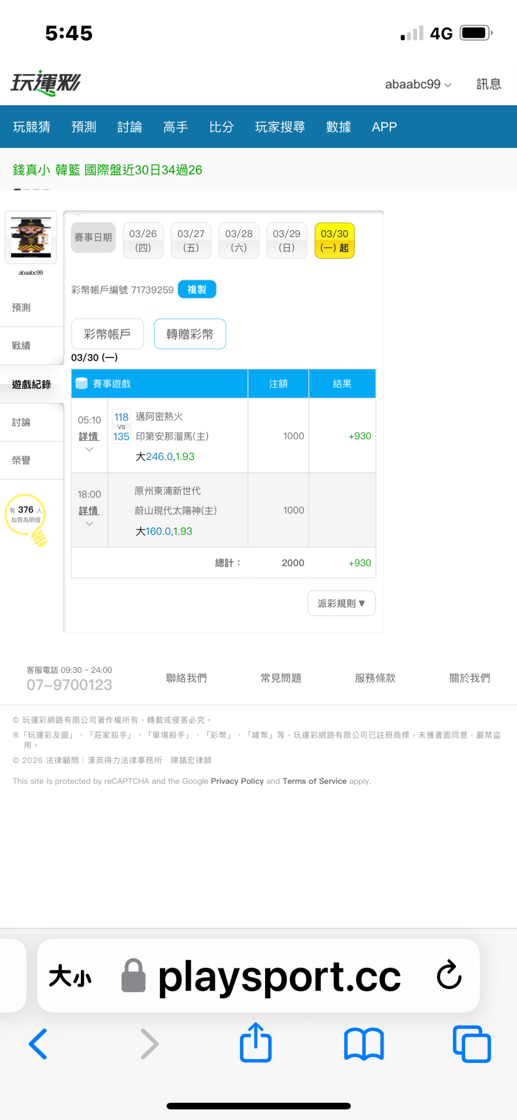Open the Safari tabs overview icon

click(472, 1044)
